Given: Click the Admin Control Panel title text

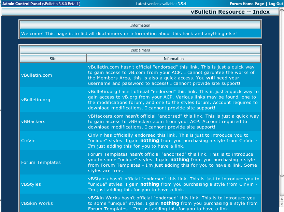Looking at the screenshot, I should click(22, 4).
